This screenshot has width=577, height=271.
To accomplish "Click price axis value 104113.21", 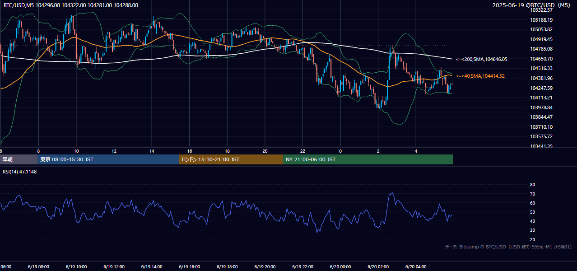I will (541, 98).
